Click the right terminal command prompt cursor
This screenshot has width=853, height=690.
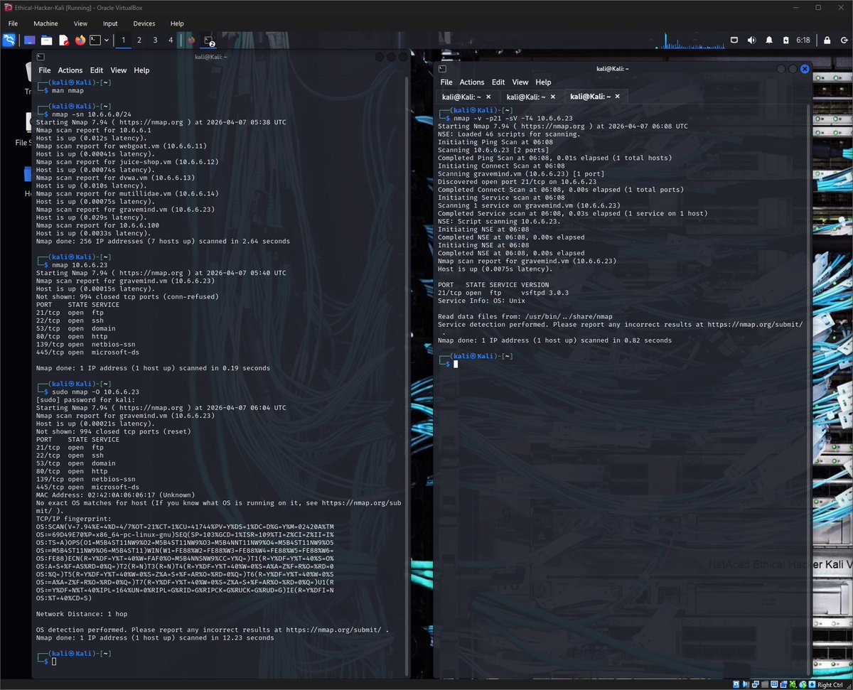(x=456, y=364)
